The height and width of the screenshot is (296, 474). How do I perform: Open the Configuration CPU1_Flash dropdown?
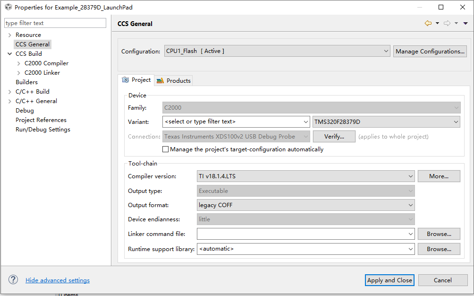pos(277,51)
